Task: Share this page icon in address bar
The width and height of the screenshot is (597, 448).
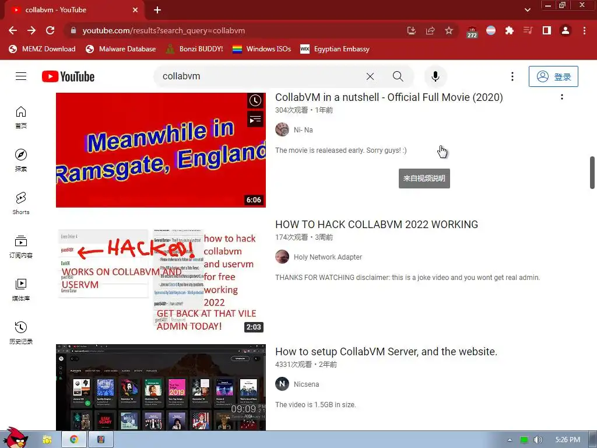Action: pos(430,30)
